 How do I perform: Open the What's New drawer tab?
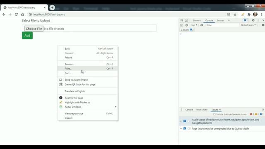202,110
